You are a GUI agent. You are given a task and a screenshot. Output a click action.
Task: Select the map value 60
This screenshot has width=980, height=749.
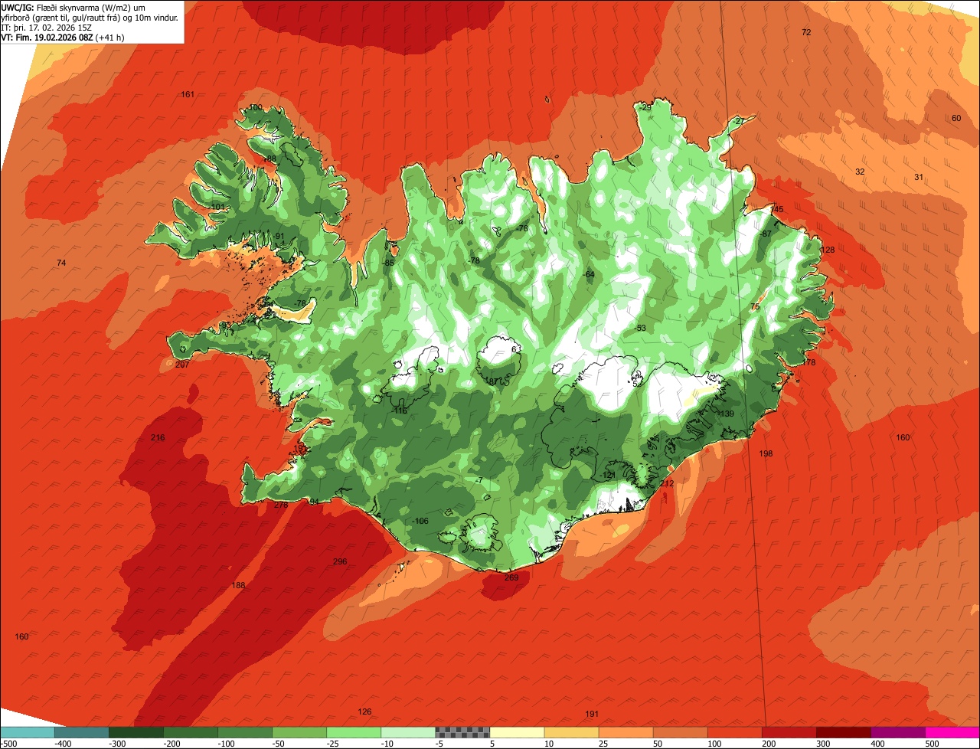(956, 118)
